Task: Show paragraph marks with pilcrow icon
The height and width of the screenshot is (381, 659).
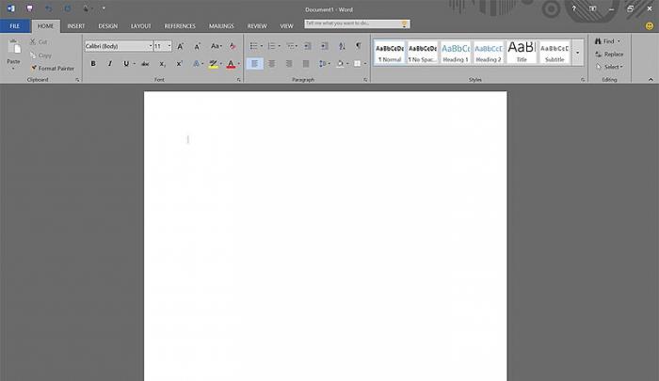Action: click(358, 45)
